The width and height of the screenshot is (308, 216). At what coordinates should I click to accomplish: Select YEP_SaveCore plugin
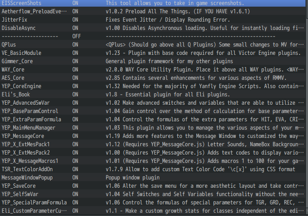point(19,186)
